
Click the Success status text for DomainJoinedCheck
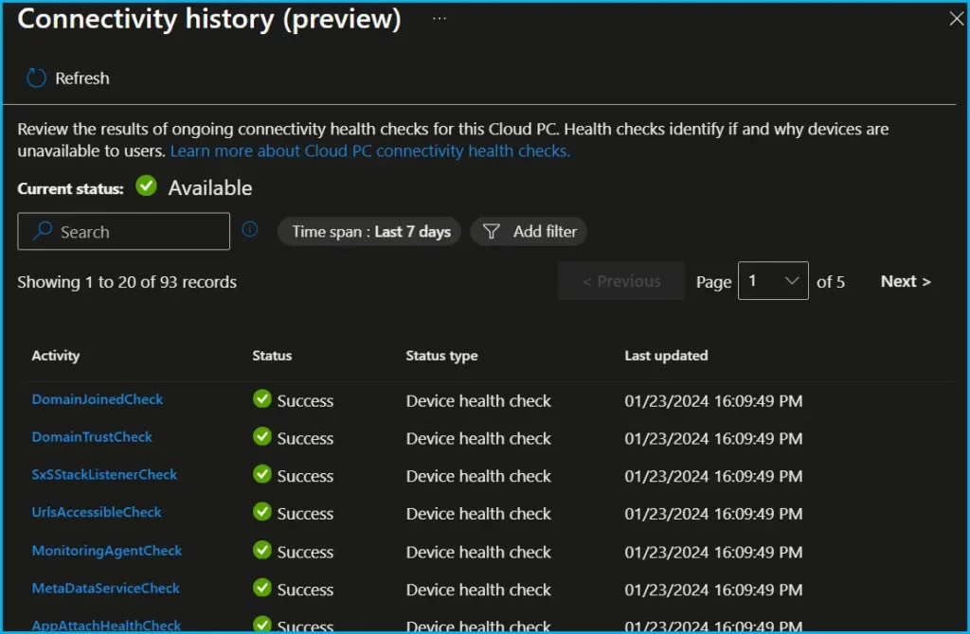[x=306, y=401]
